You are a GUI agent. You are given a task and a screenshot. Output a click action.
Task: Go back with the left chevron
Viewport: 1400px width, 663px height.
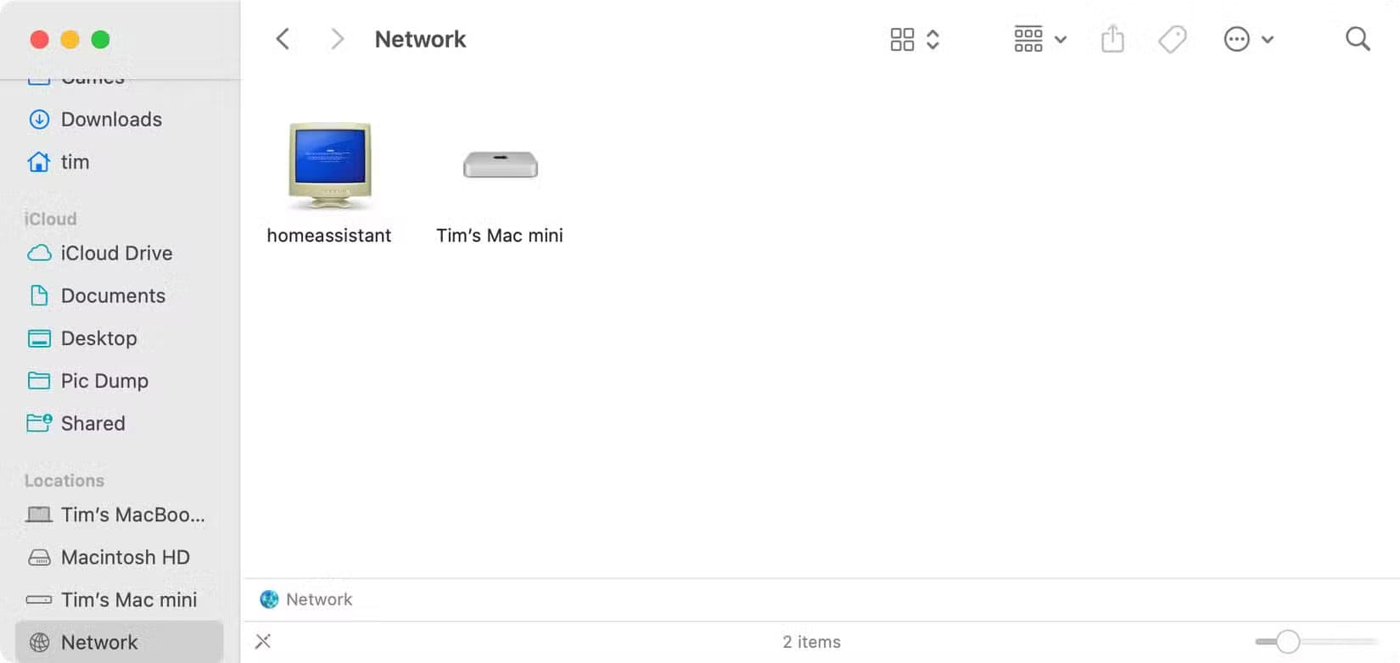[283, 39]
